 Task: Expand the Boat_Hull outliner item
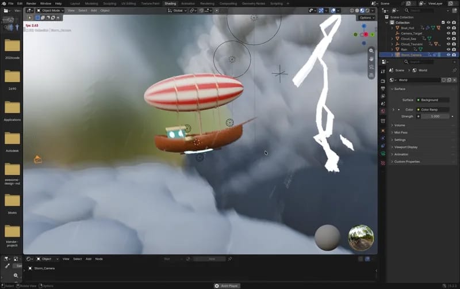(392, 28)
